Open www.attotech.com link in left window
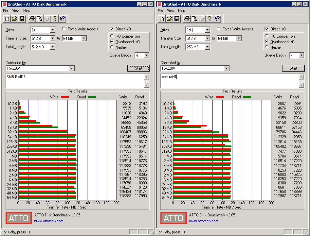Screen dimensions: 310x236 click(49, 221)
